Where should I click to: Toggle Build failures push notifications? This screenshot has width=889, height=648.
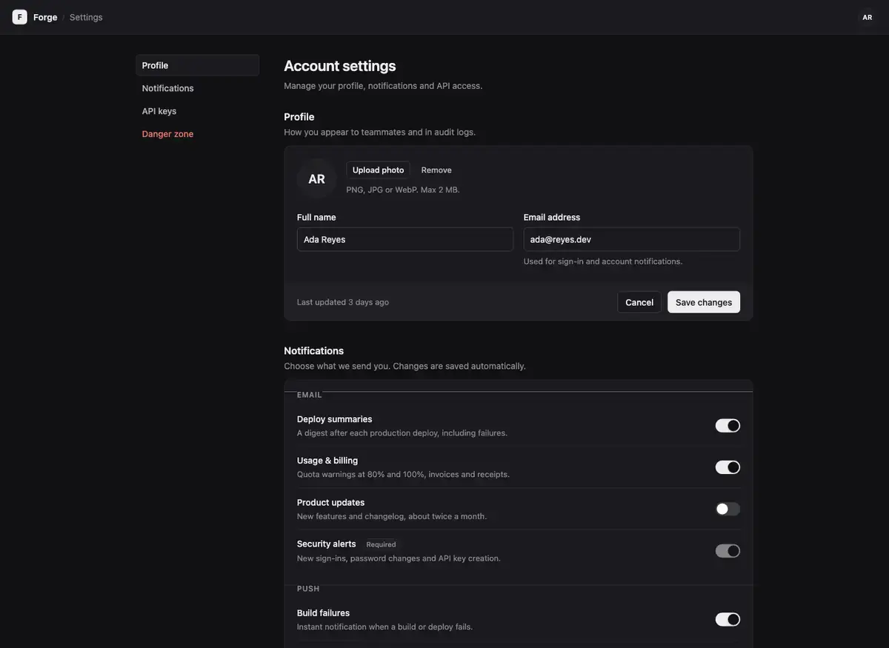pyautogui.click(x=727, y=619)
